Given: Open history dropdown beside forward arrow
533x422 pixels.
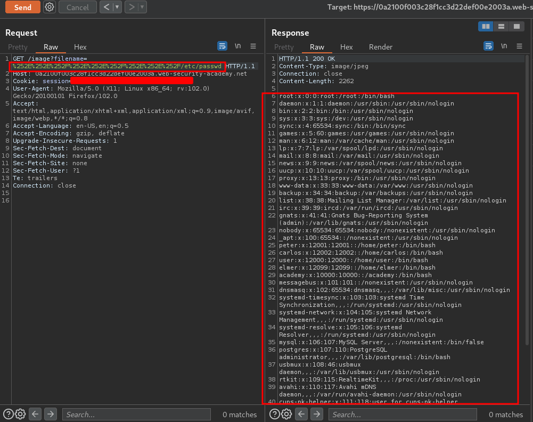Looking at the screenshot, I should (142, 7).
